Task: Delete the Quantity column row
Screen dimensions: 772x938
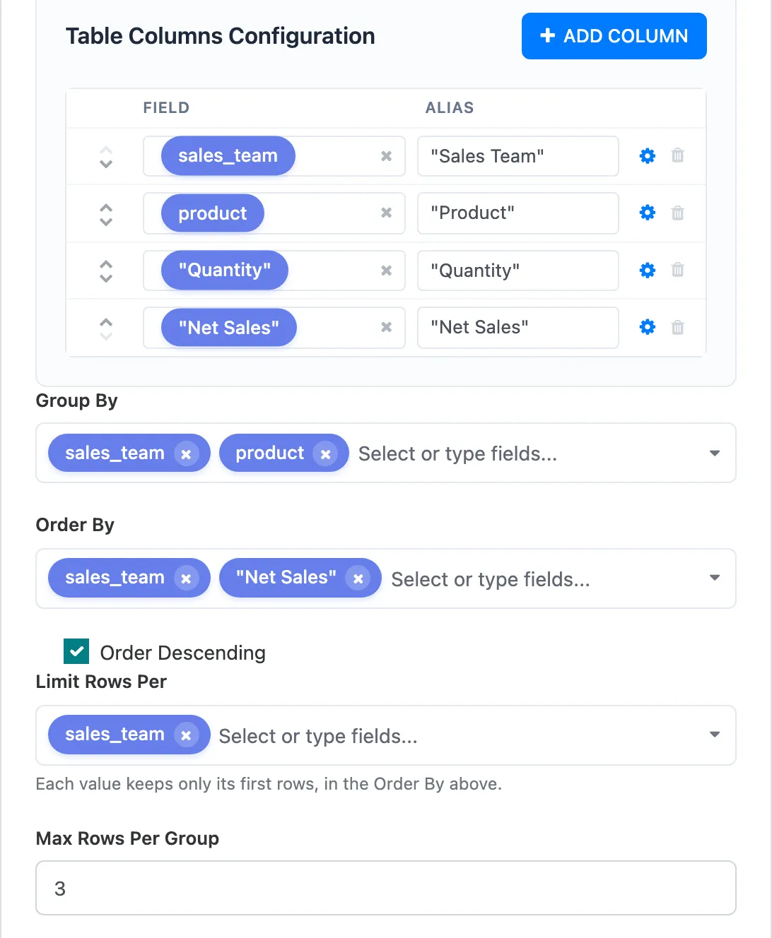Action: (x=677, y=270)
